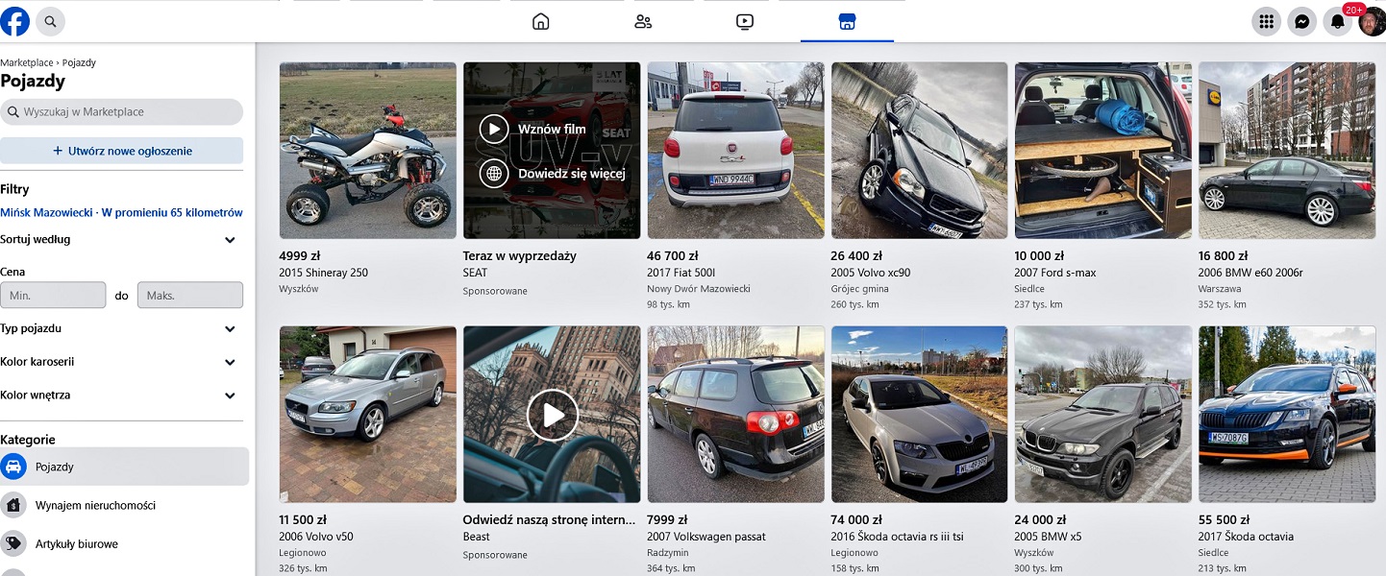Screen dimensions: 1386x576
Task: Click the 4999 zł price text
Action: [x=300, y=256]
